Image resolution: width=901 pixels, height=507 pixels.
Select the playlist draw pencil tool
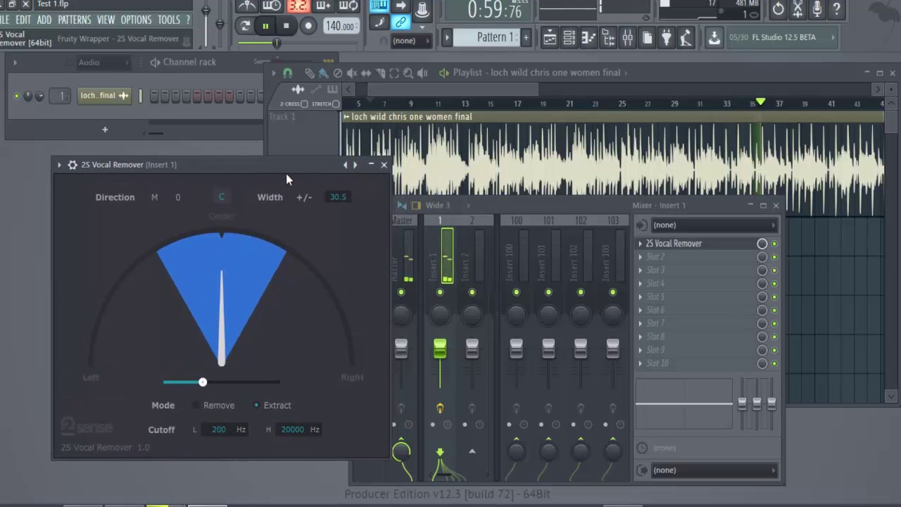[310, 73]
